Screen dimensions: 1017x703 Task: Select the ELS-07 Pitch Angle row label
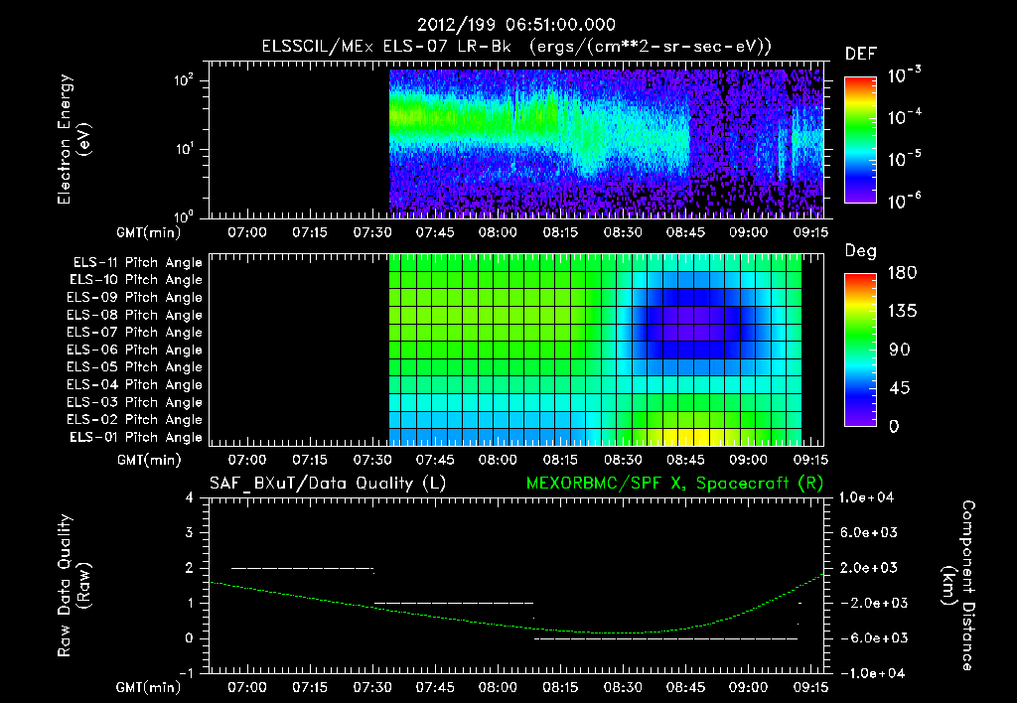(135, 332)
